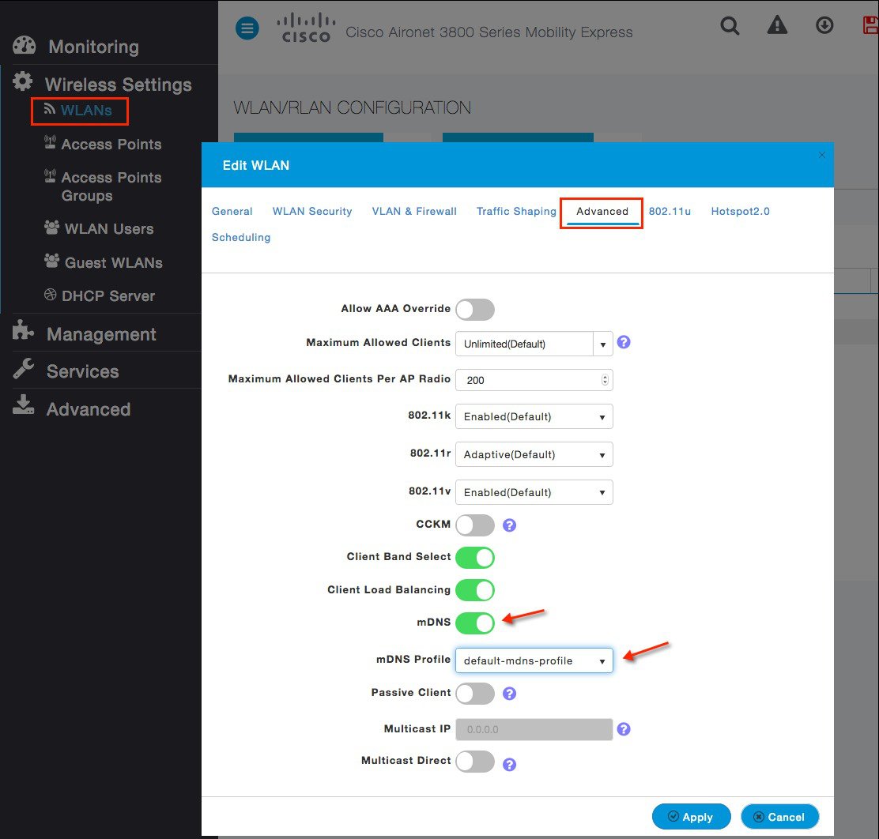Click the Cancel button
Image resolution: width=879 pixels, height=839 pixels.
point(779,817)
